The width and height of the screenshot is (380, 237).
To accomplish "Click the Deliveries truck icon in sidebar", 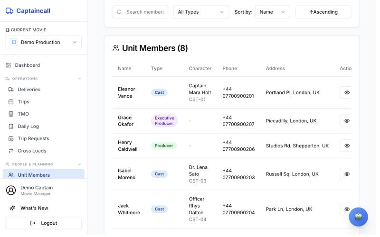I will tap(11, 90).
